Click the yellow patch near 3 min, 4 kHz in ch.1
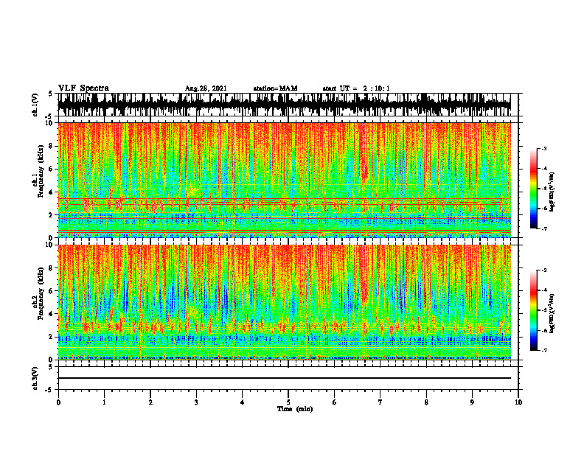The width and height of the screenshot is (584, 451). click(x=192, y=191)
